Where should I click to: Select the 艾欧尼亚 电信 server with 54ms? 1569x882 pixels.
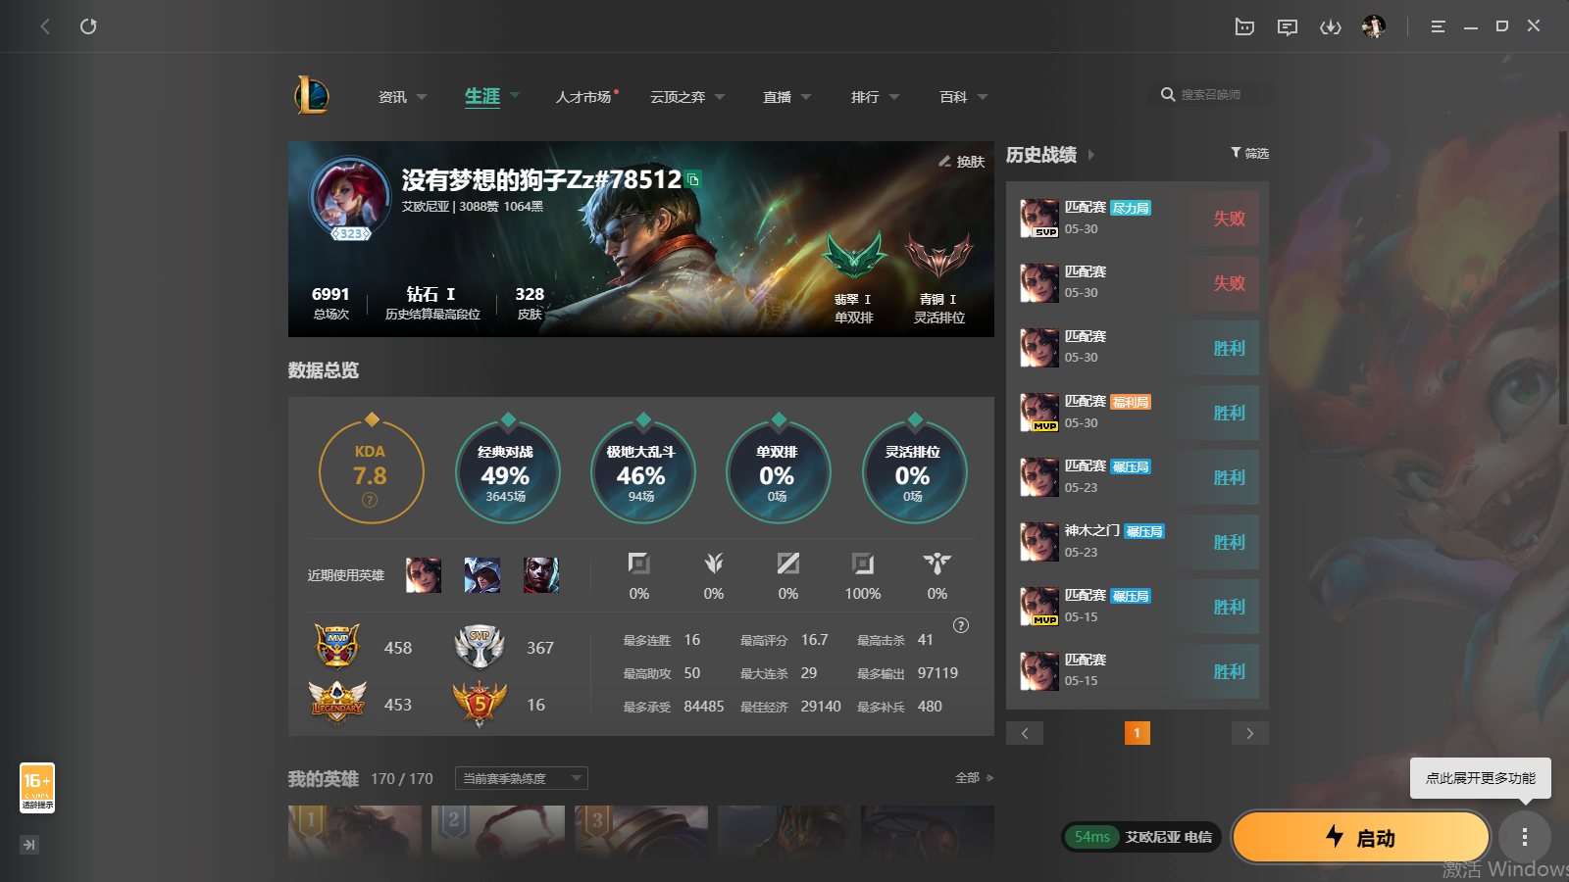tap(1141, 837)
